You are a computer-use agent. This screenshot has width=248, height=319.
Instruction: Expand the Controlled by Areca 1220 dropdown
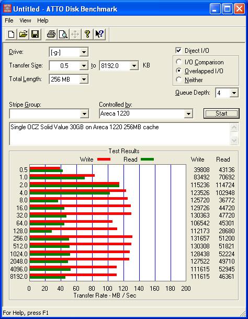click(x=188, y=113)
